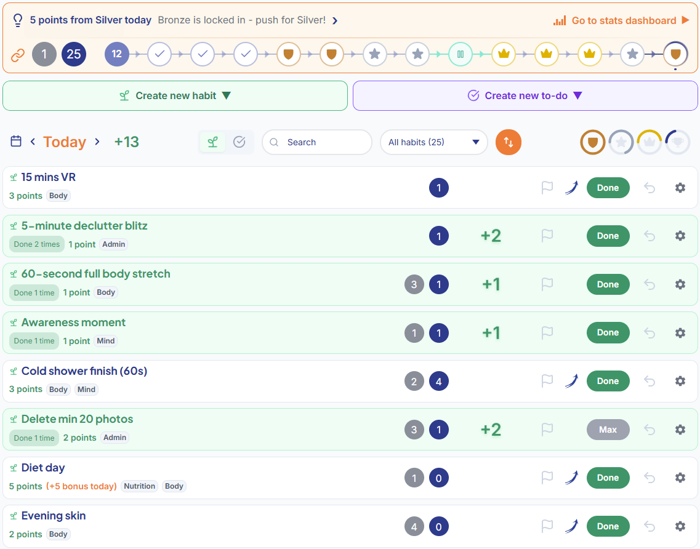Go to next day arrow
This screenshot has height=549, width=700.
[97, 142]
